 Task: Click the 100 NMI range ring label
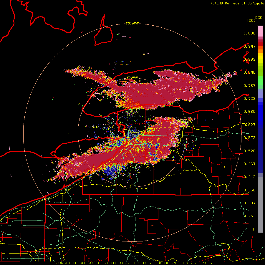pyautogui.click(x=132, y=23)
